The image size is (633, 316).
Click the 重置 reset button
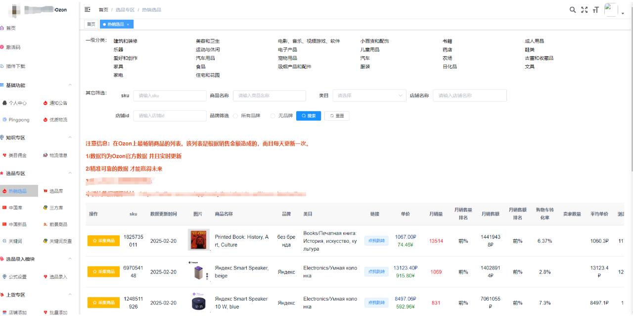click(x=337, y=116)
